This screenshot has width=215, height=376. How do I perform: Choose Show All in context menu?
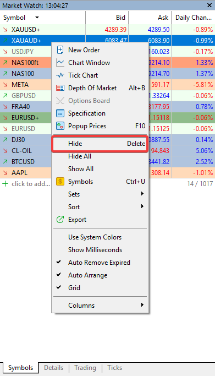coord(100,169)
